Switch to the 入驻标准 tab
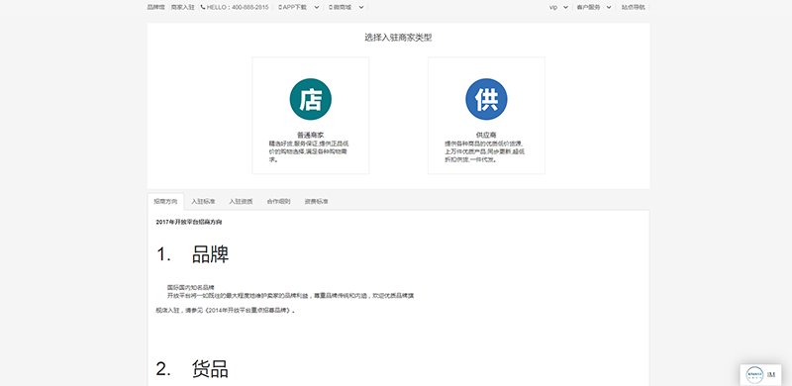The image size is (792, 386). click(x=203, y=201)
